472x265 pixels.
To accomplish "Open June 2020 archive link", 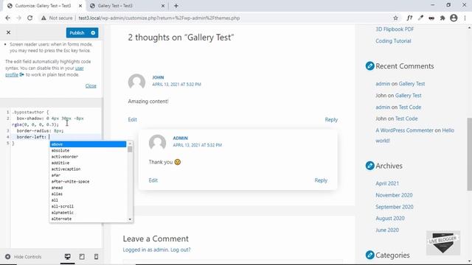I will 387,230.
